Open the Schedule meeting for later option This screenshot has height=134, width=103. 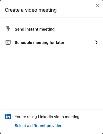[51, 43]
